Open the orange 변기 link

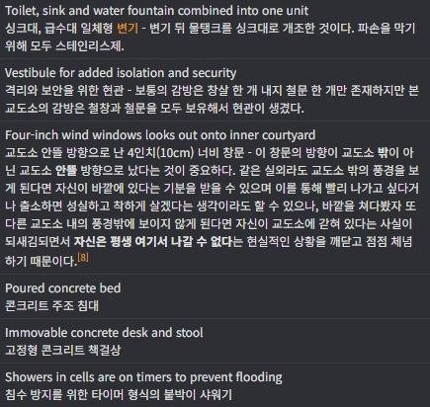[x=128, y=29]
